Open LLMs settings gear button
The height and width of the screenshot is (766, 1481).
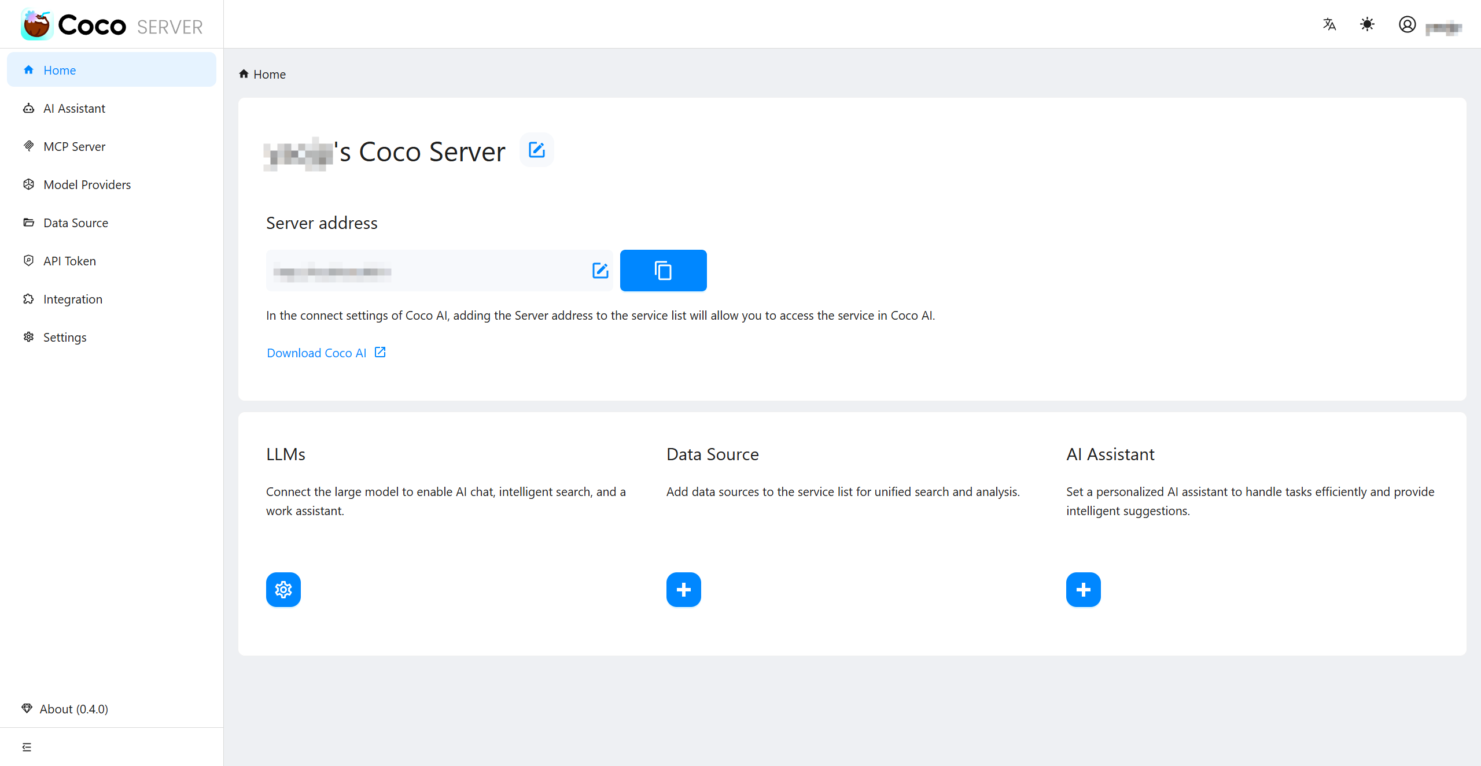(x=283, y=590)
